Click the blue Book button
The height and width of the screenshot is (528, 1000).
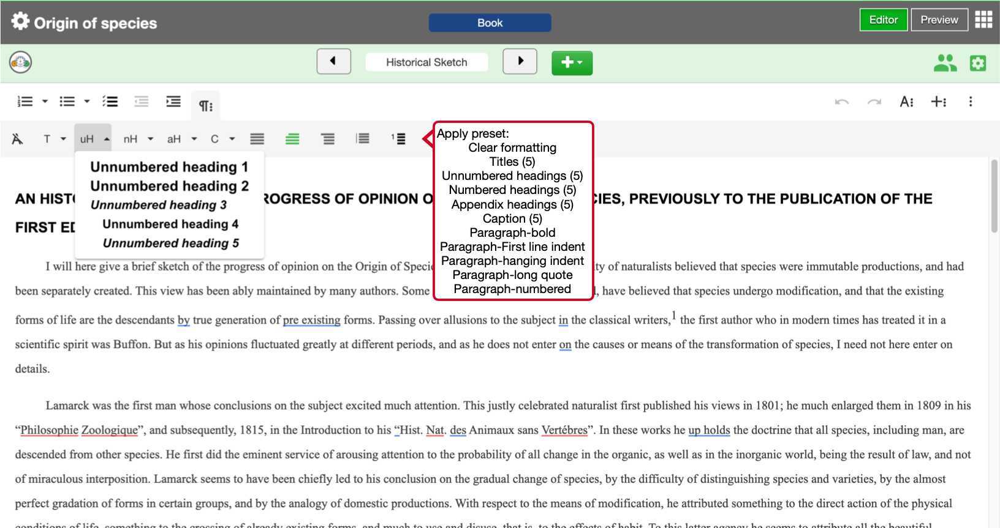[490, 23]
